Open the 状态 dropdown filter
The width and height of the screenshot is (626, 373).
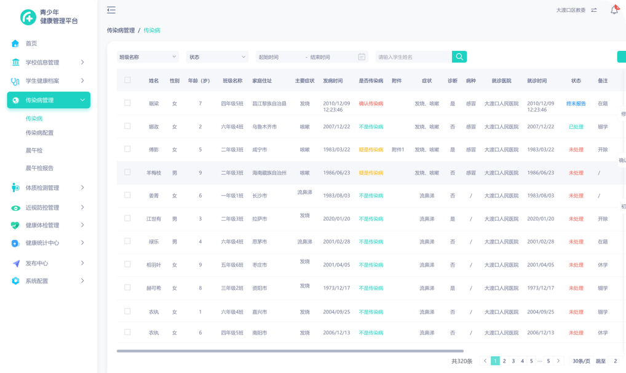pos(216,57)
